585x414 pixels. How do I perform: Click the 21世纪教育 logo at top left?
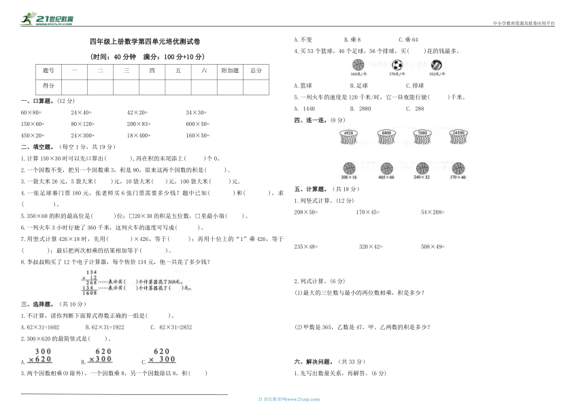pos(47,19)
